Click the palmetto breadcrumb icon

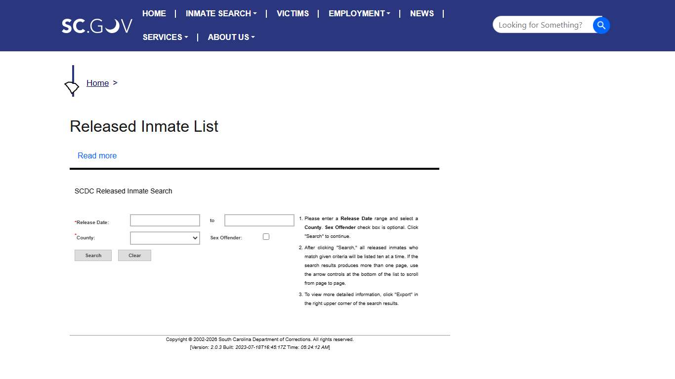[x=72, y=88]
